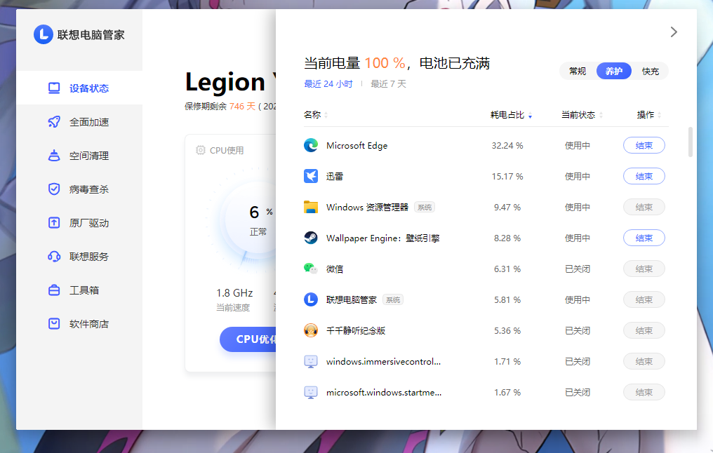Click 结束 for 微信

pyautogui.click(x=644, y=269)
